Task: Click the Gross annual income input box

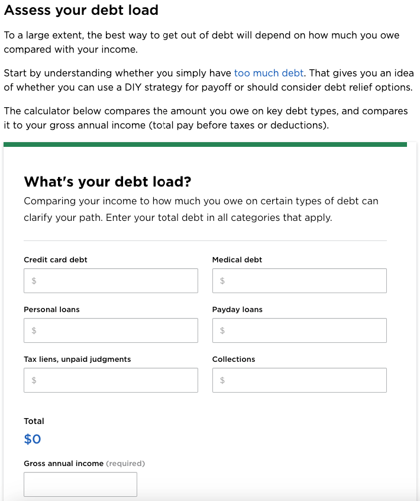Action: pos(80,484)
